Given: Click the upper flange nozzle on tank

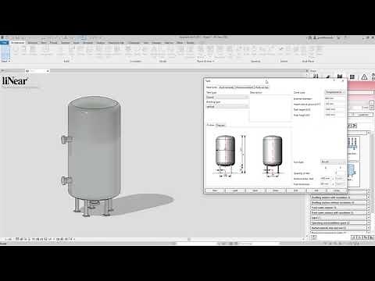Looking at the screenshot, I should coord(66,139).
